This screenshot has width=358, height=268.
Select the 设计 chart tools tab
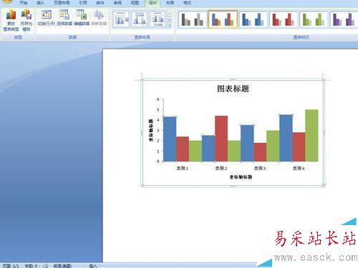153,3
